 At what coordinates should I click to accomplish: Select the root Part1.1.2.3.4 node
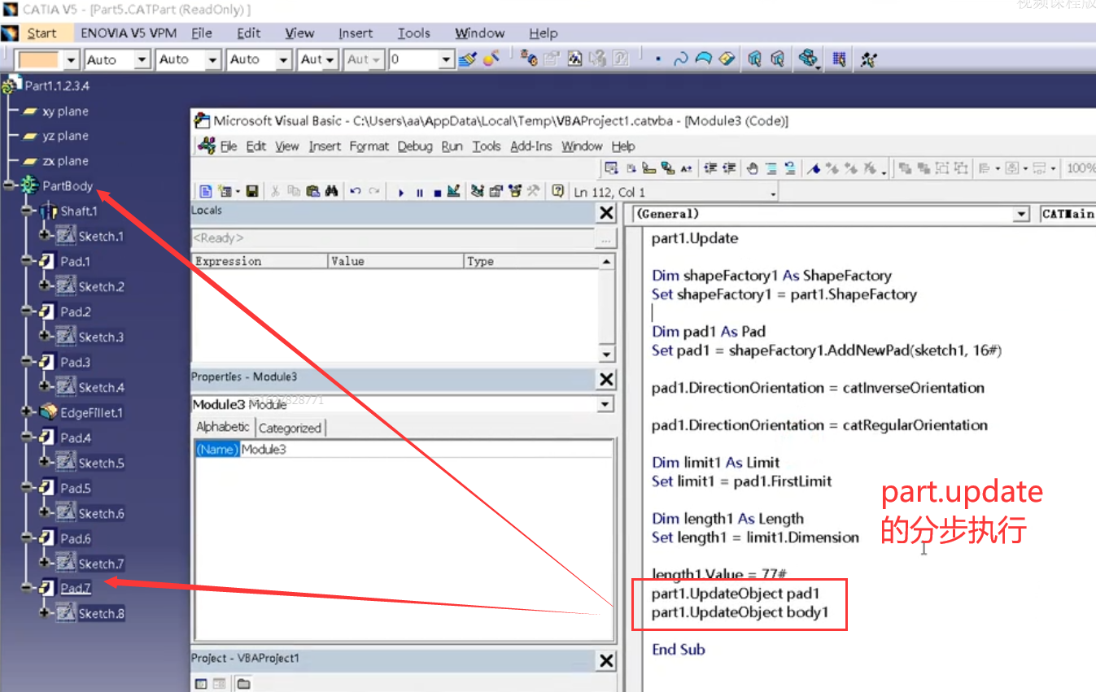pos(57,85)
